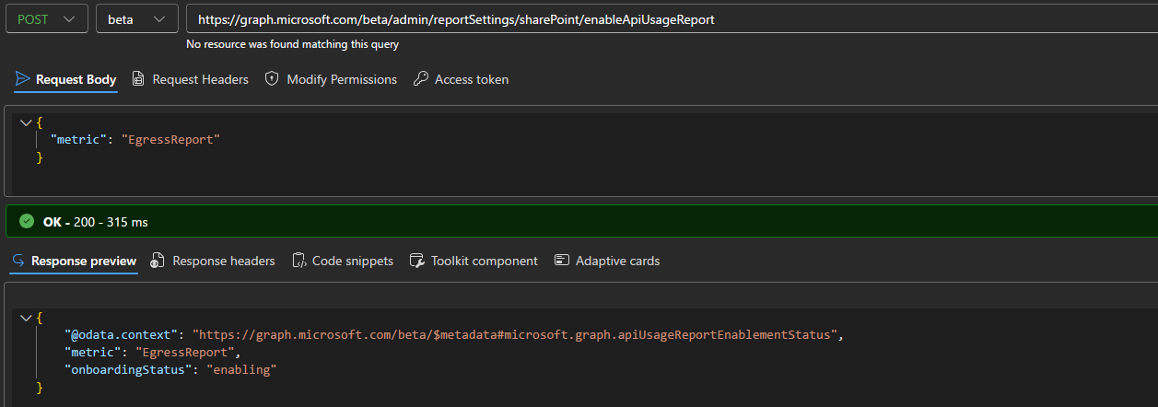Click the Request Body send-arrow icon

23,79
